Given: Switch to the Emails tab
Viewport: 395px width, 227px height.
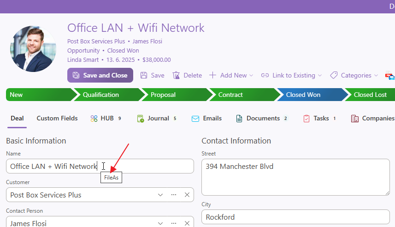Looking at the screenshot, I should 206,119.
